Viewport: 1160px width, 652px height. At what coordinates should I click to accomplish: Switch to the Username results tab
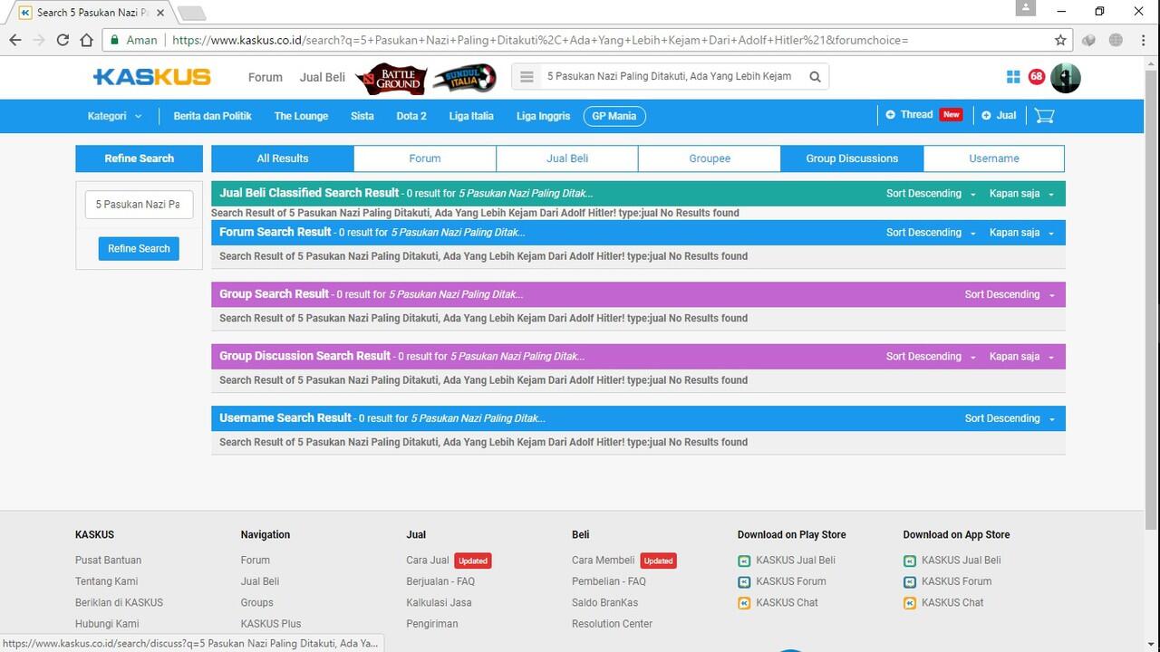tap(994, 158)
